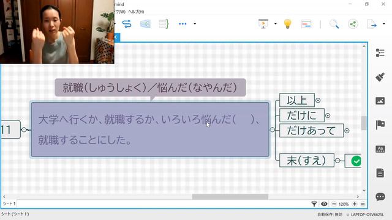Open presentation mode dropdown arrow
Screen dimensions: 392x220
point(276,24)
